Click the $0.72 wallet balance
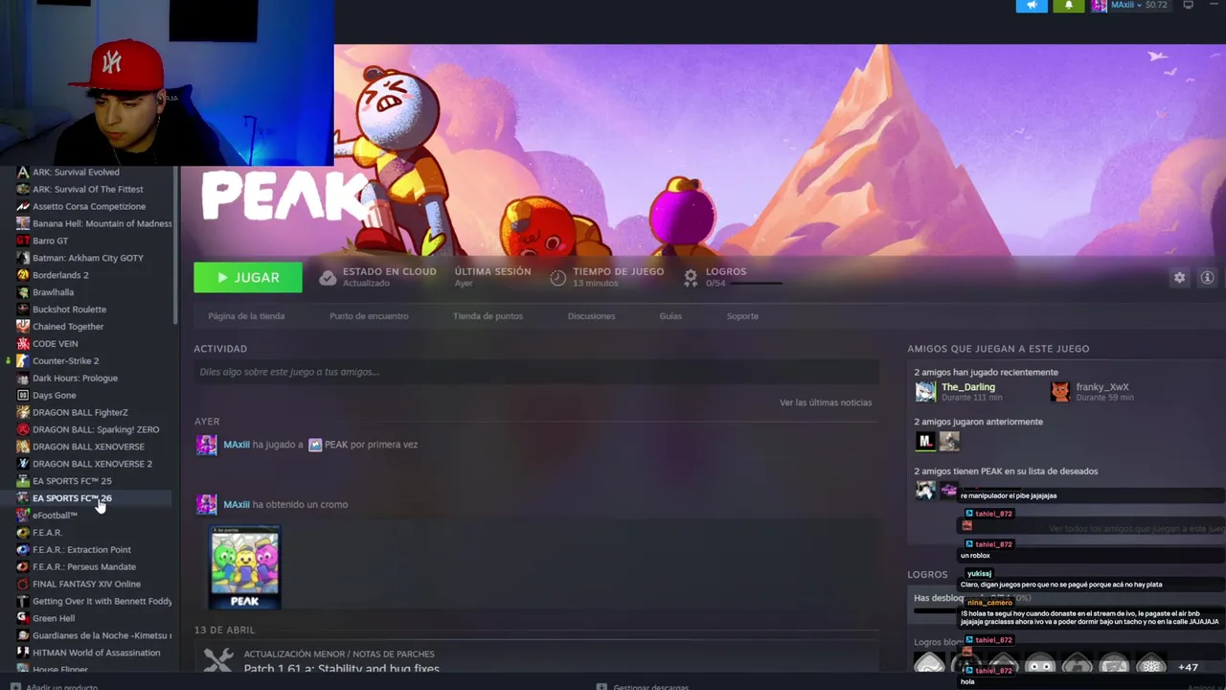This screenshot has width=1226, height=690. 1156,5
